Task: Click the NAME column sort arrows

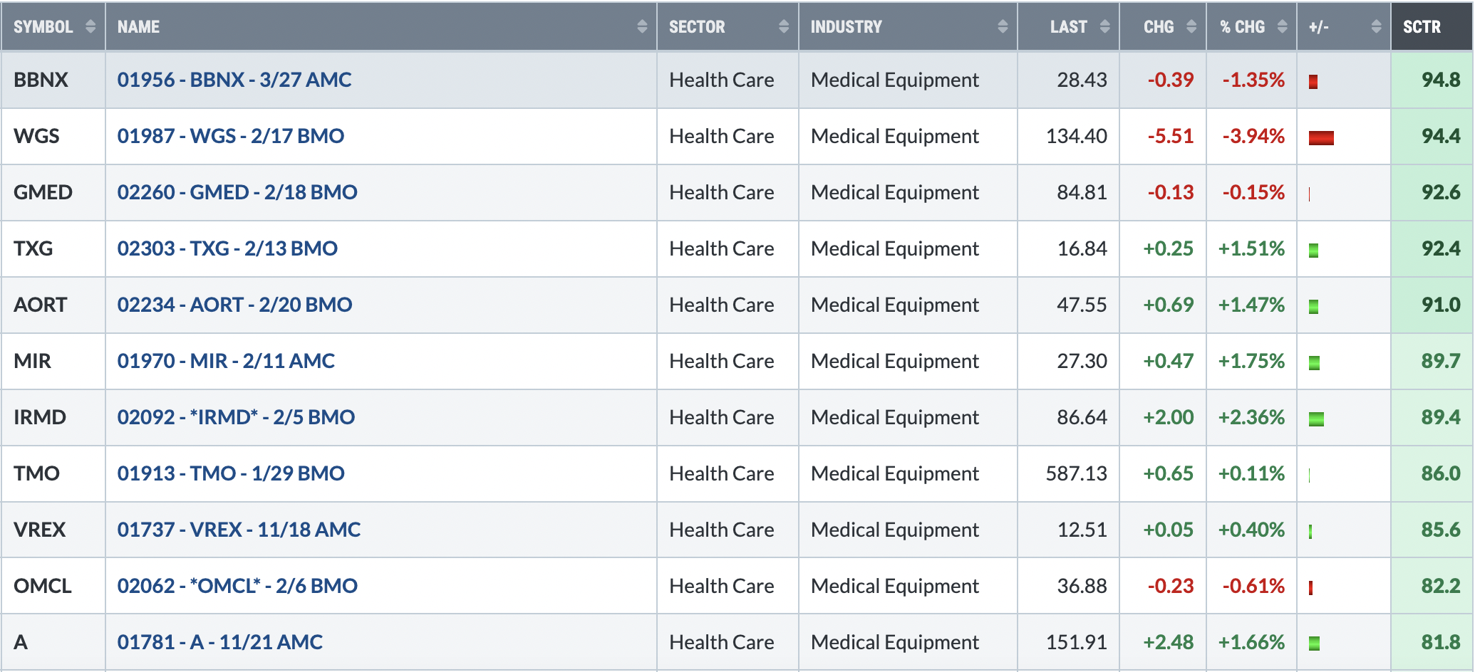Action: [642, 27]
